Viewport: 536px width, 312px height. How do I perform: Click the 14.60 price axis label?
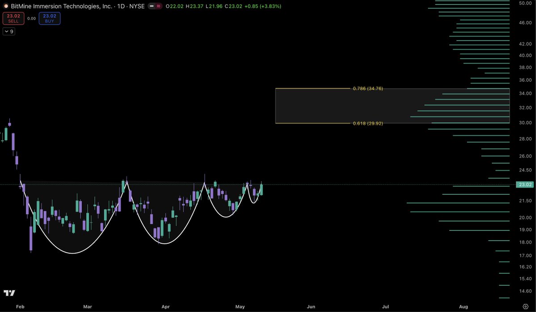[525, 291]
